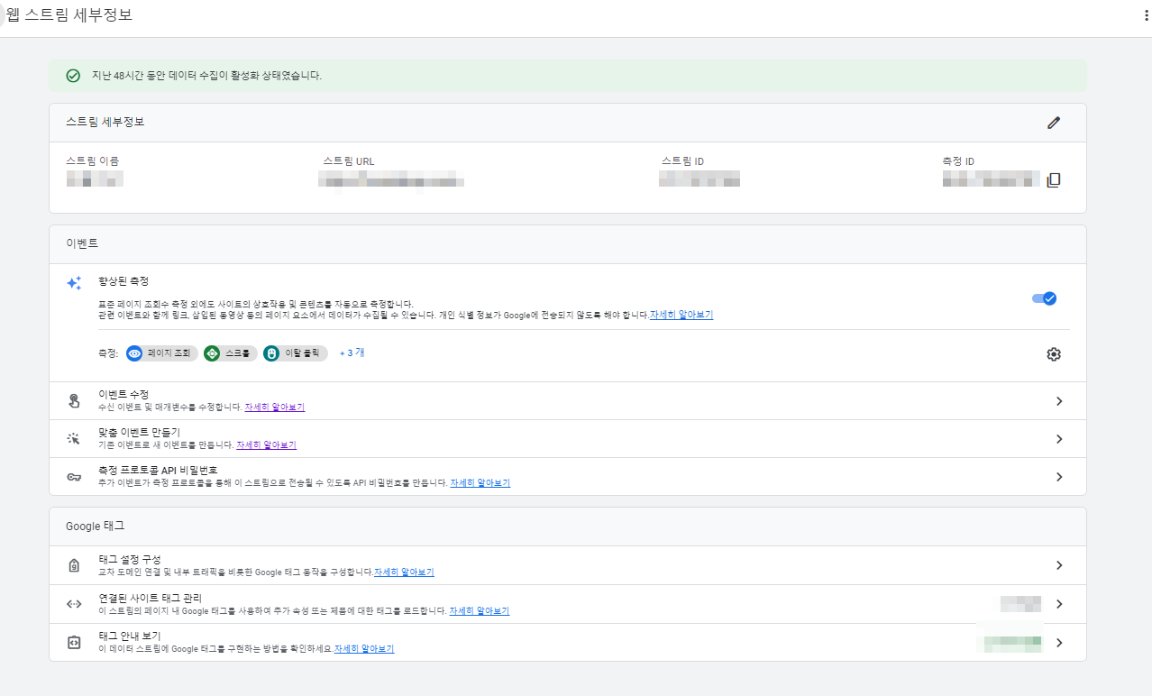Open 자세히 알아보기 link under 태그 설정 구성
Viewport: 1152px width, 696px height.
pyautogui.click(x=404, y=572)
